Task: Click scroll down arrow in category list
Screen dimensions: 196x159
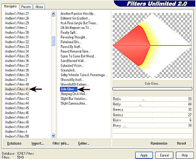Action: (x=53, y=136)
